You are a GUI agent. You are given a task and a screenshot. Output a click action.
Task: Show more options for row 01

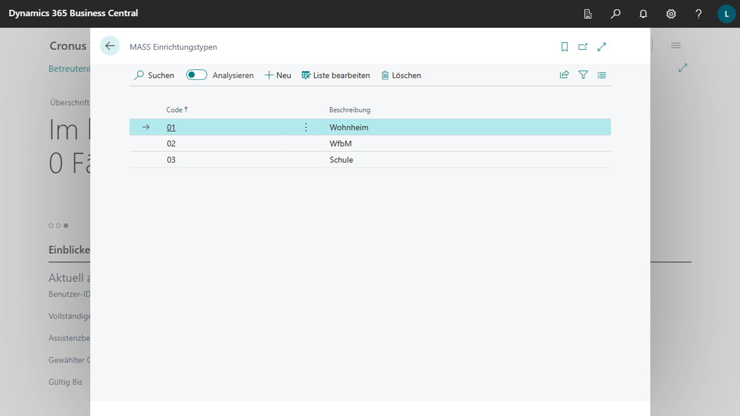[306, 127]
